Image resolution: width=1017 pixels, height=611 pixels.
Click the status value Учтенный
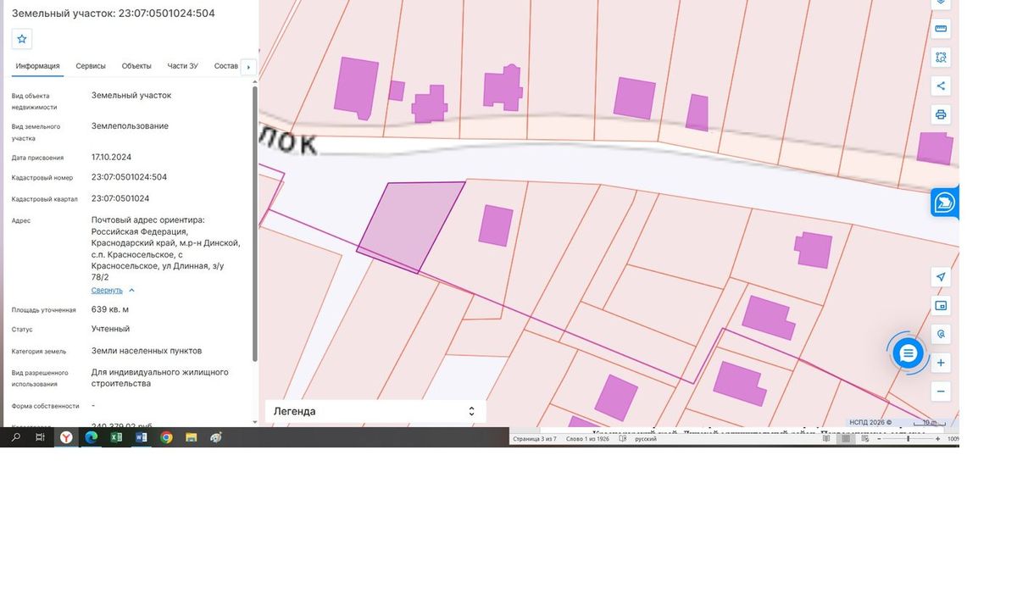(x=110, y=329)
